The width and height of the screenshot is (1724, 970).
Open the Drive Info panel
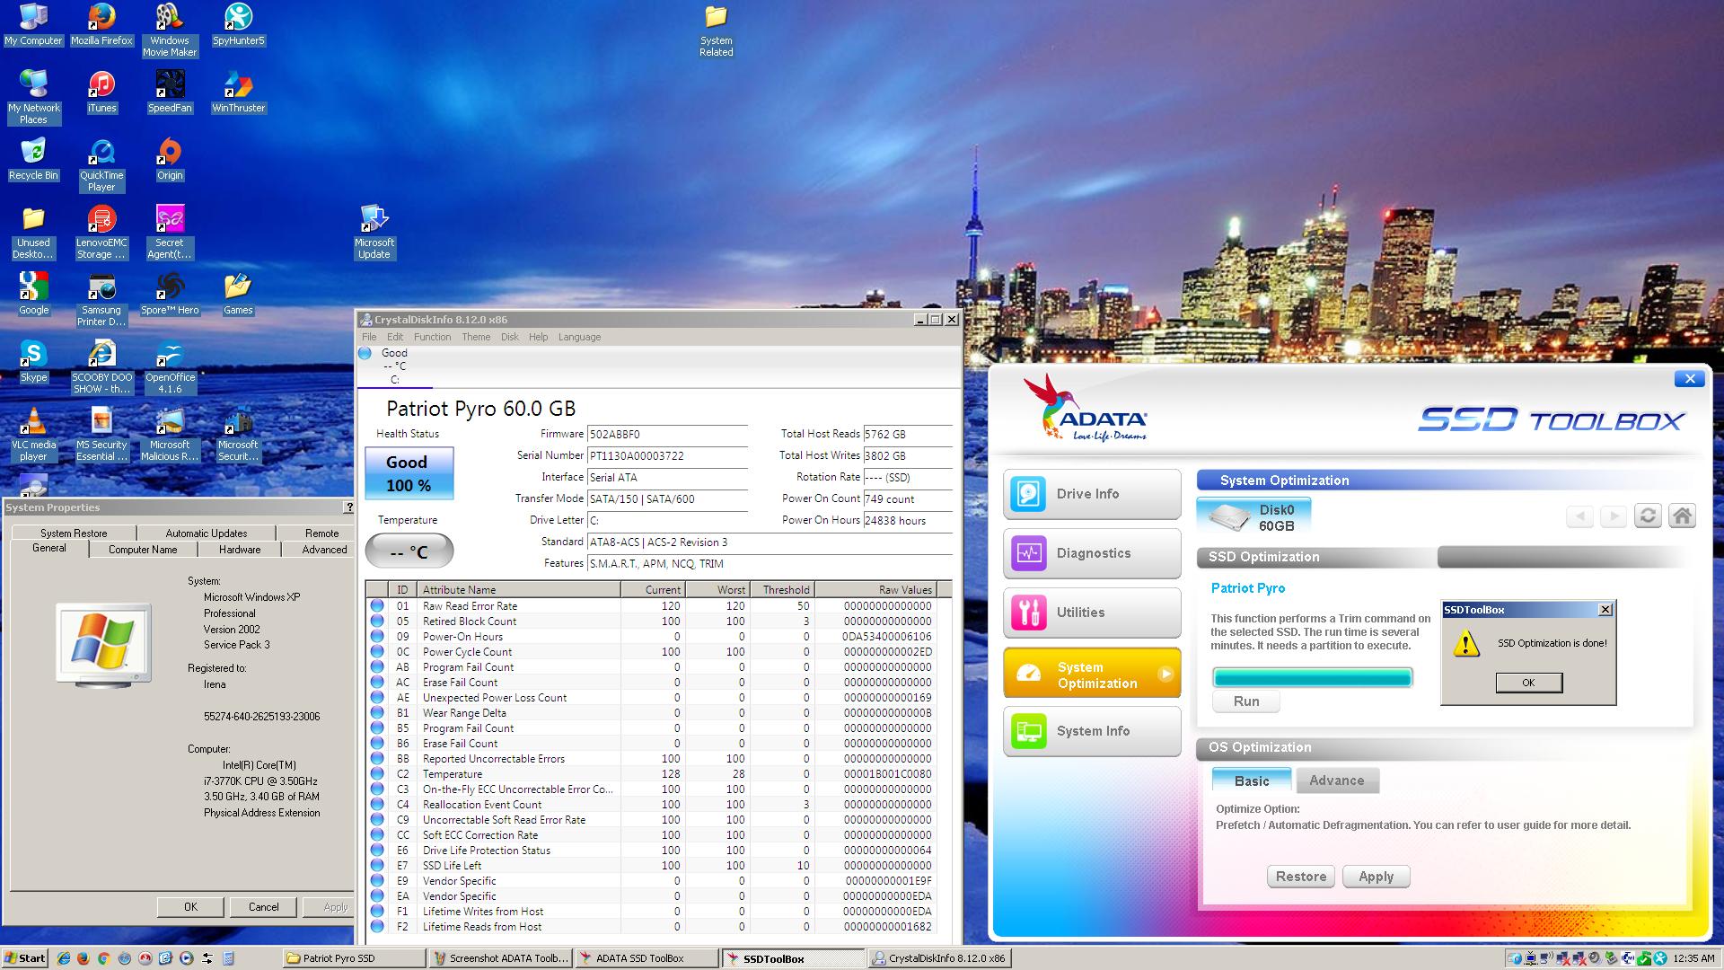[x=1091, y=494]
